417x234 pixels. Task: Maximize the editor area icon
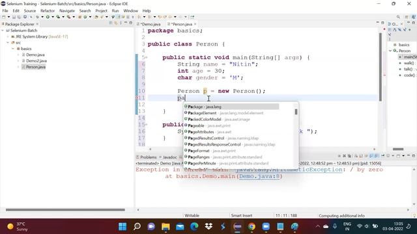coord(382,23)
